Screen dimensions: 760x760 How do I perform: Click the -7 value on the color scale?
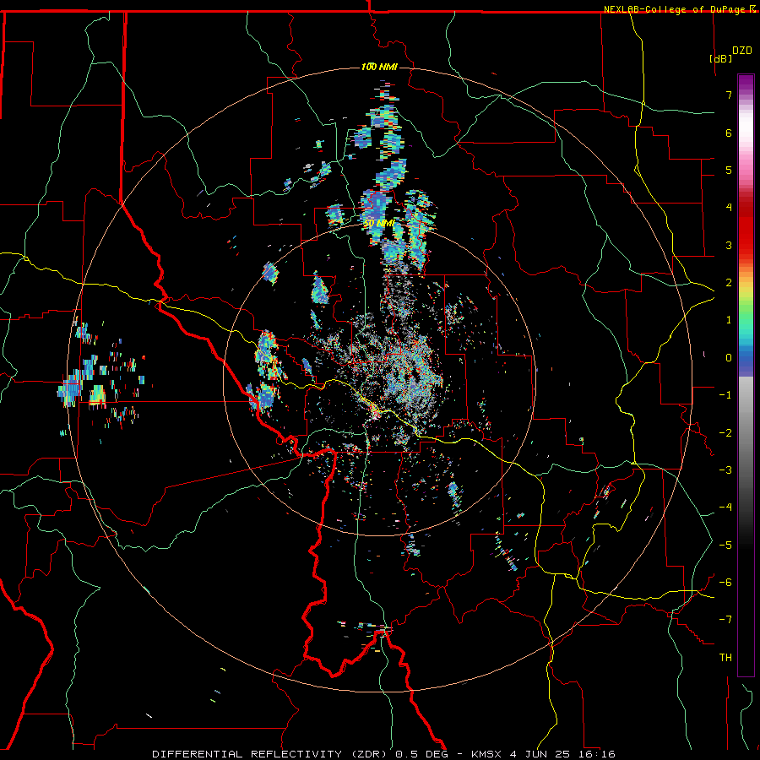[725, 620]
